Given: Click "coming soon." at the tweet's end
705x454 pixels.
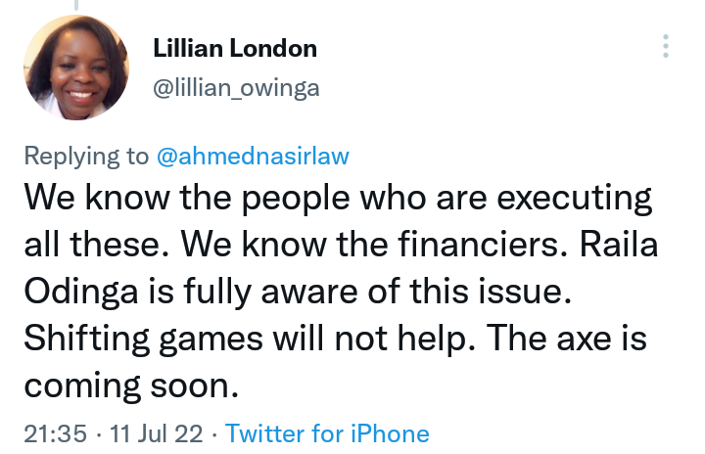Looking at the screenshot, I should click(130, 385).
